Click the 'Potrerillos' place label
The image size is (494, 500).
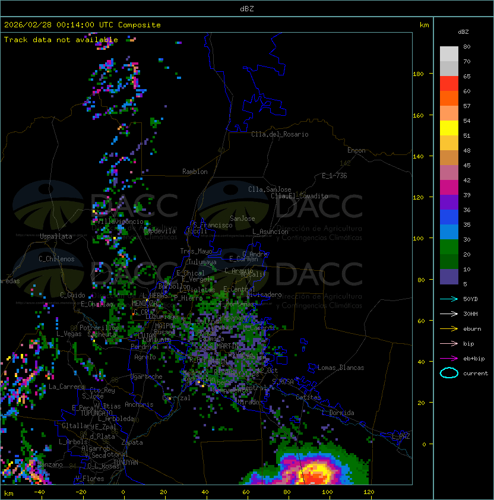(x=99, y=328)
